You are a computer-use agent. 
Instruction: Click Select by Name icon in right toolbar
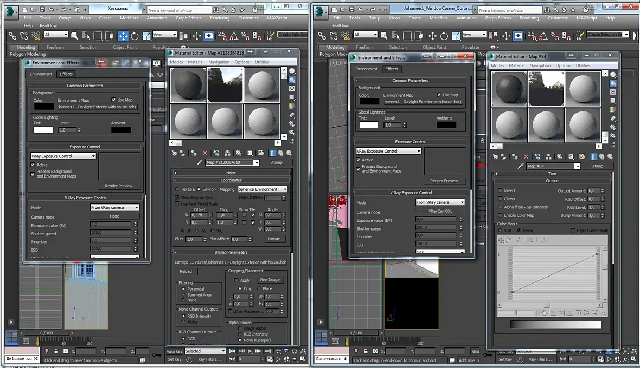tap(396, 36)
